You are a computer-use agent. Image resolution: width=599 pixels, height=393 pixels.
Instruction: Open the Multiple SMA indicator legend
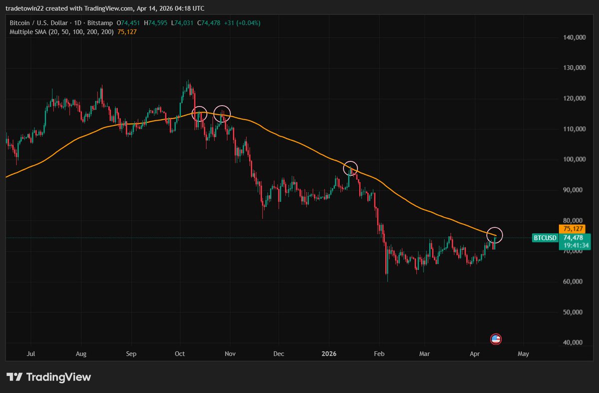61,32
